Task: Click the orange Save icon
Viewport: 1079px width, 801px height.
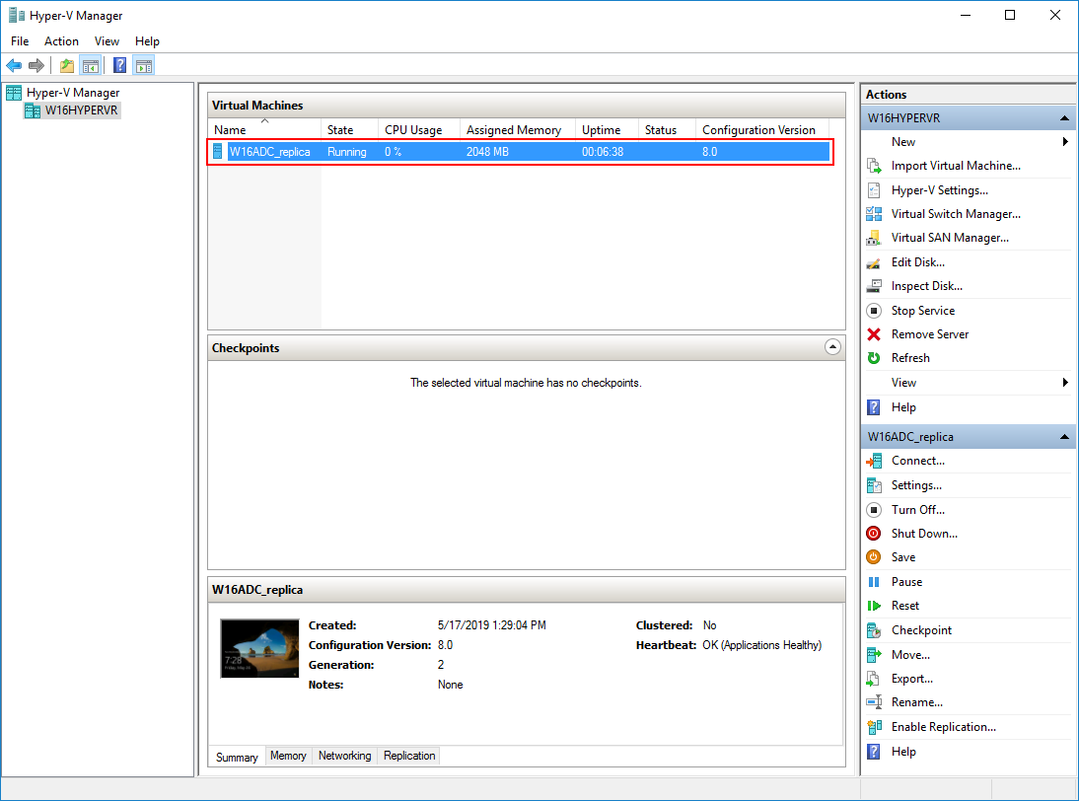Action: click(x=874, y=557)
